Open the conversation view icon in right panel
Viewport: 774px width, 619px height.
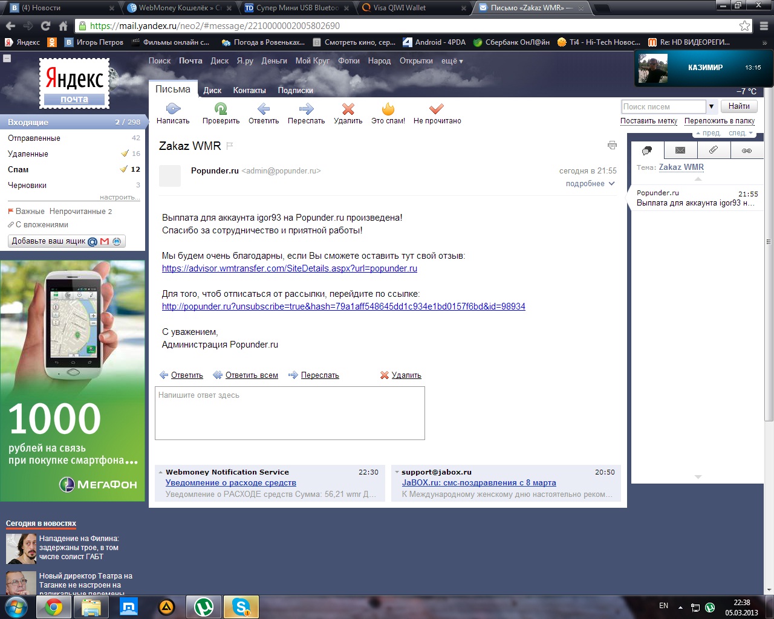tap(647, 150)
